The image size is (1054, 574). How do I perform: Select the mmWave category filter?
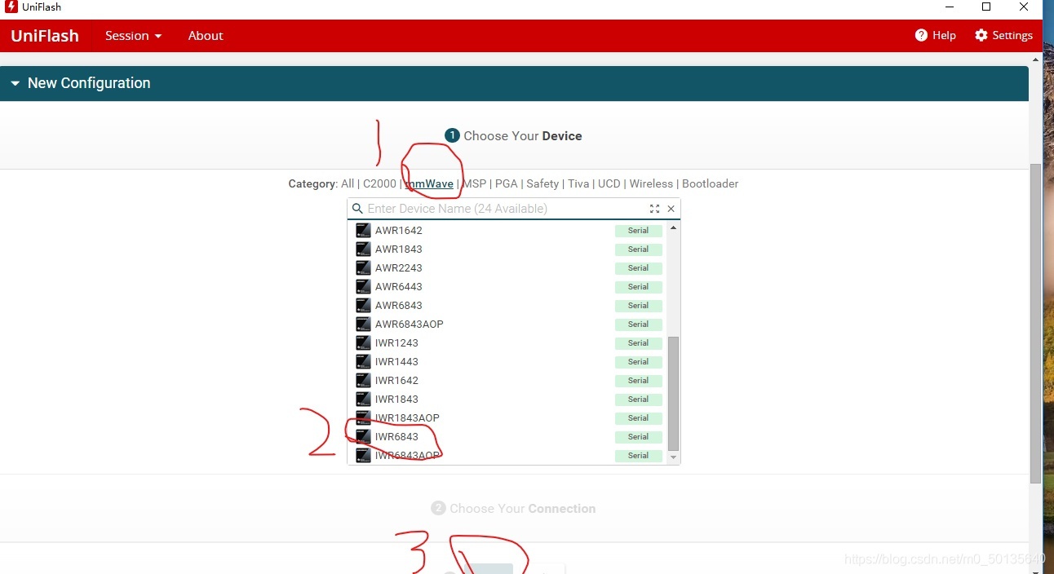point(429,183)
